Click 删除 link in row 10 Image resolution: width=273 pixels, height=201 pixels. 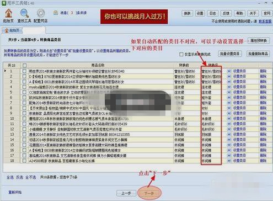(263, 119)
